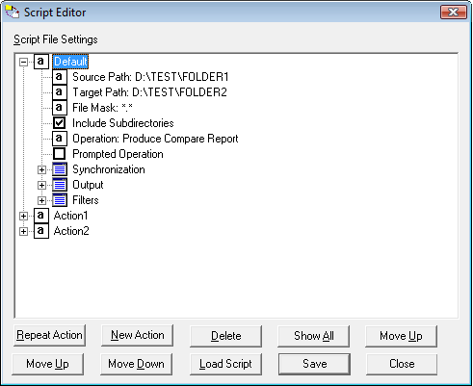Select the Prompted Operation label
Image resolution: width=473 pixels, height=386 pixels.
tap(118, 154)
